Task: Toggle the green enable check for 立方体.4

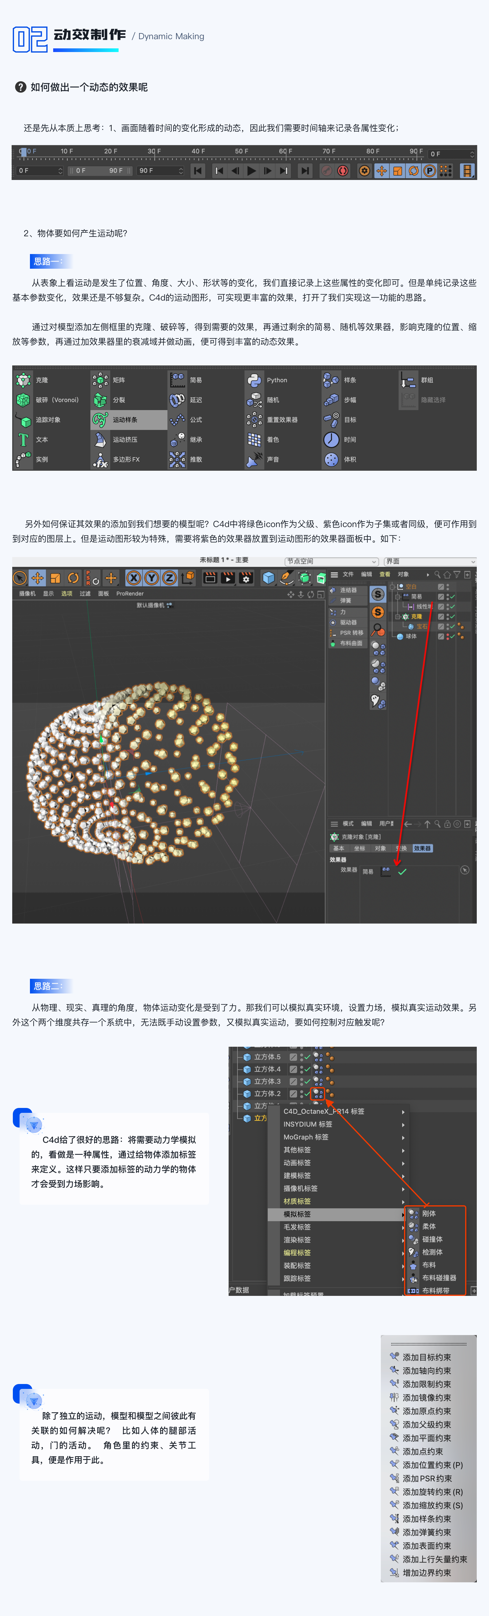Action: 307,1070
